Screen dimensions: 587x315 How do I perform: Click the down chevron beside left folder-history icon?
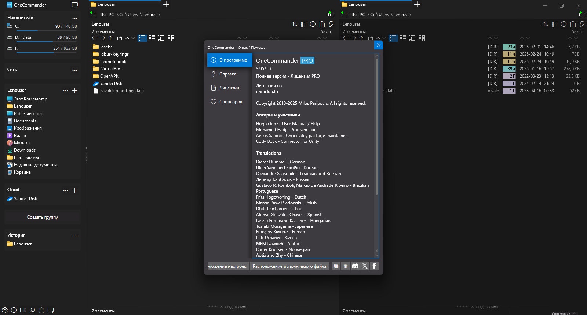pyautogui.click(x=133, y=38)
